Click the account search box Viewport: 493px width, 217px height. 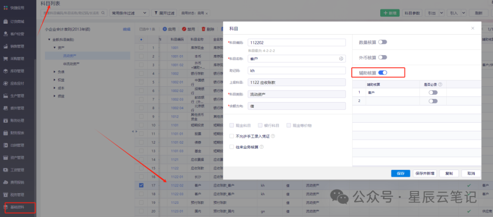pyautogui.click(x=74, y=13)
